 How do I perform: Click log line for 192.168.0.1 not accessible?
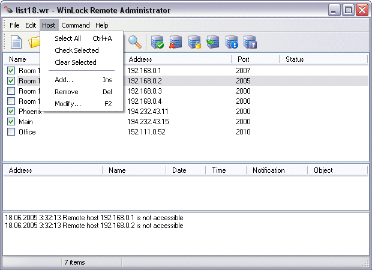[x=94, y=218]
